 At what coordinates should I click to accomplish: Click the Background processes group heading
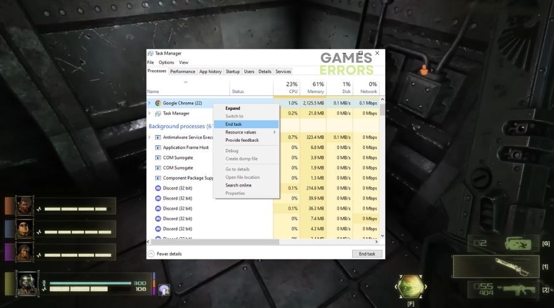click(x=180, y=126)
